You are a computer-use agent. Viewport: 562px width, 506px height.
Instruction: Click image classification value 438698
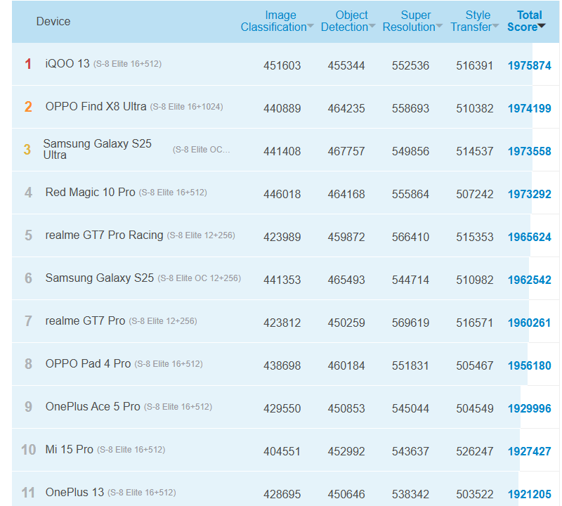pos(282,365)
